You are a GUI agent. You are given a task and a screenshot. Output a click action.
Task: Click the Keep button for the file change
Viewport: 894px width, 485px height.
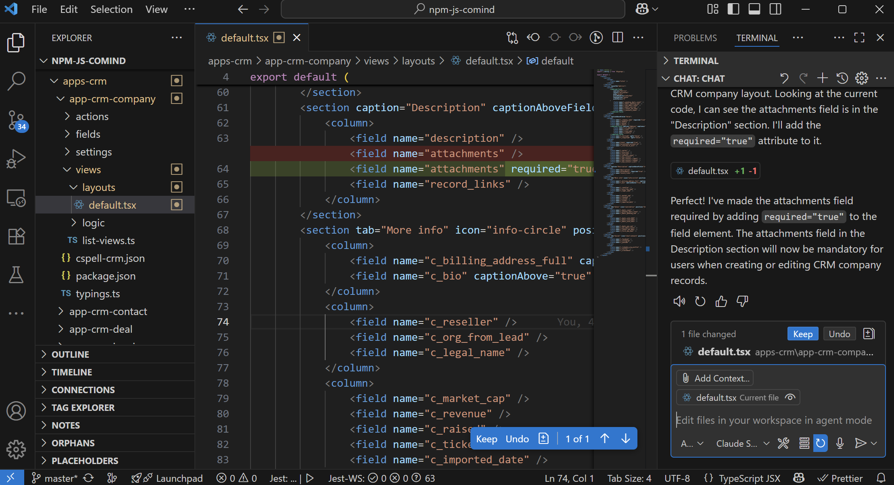[802, 334]
